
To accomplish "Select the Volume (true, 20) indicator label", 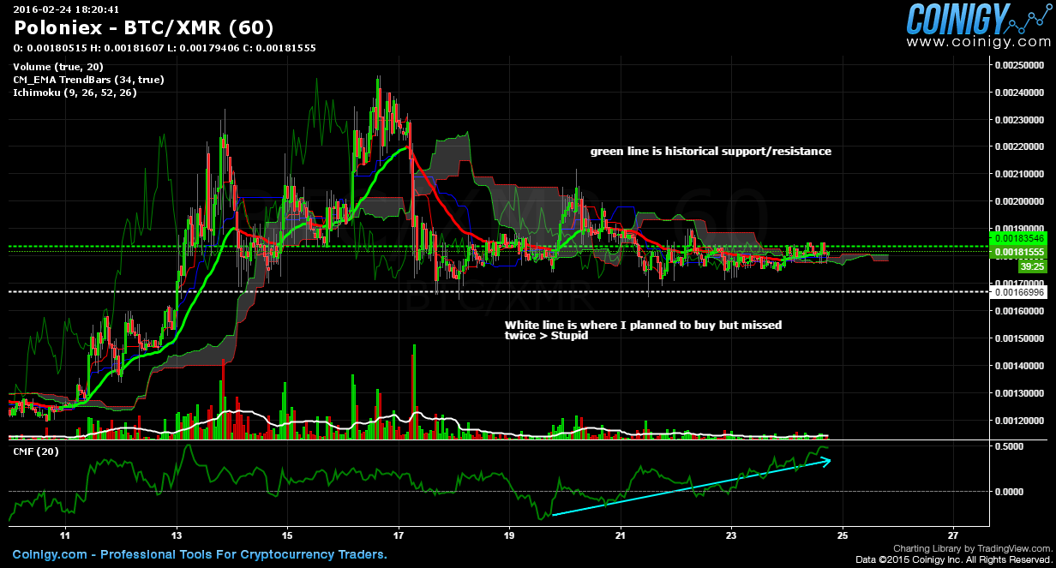I will pyautogui.click(x=58, y=67).
